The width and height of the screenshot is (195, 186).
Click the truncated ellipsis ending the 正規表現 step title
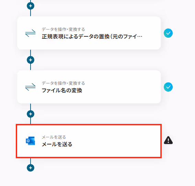139,37
